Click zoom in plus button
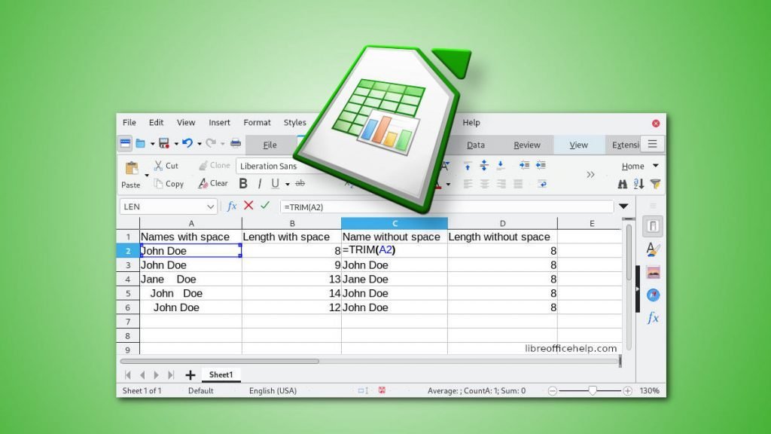Screen dimensions: 771x434 (627, 391)
